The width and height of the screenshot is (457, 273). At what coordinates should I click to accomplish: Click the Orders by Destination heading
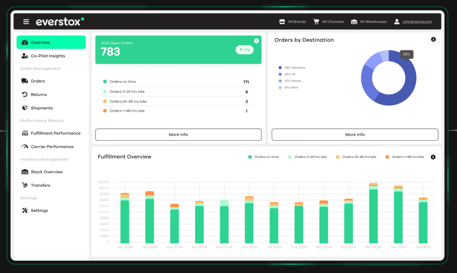[x=304, y=40]
